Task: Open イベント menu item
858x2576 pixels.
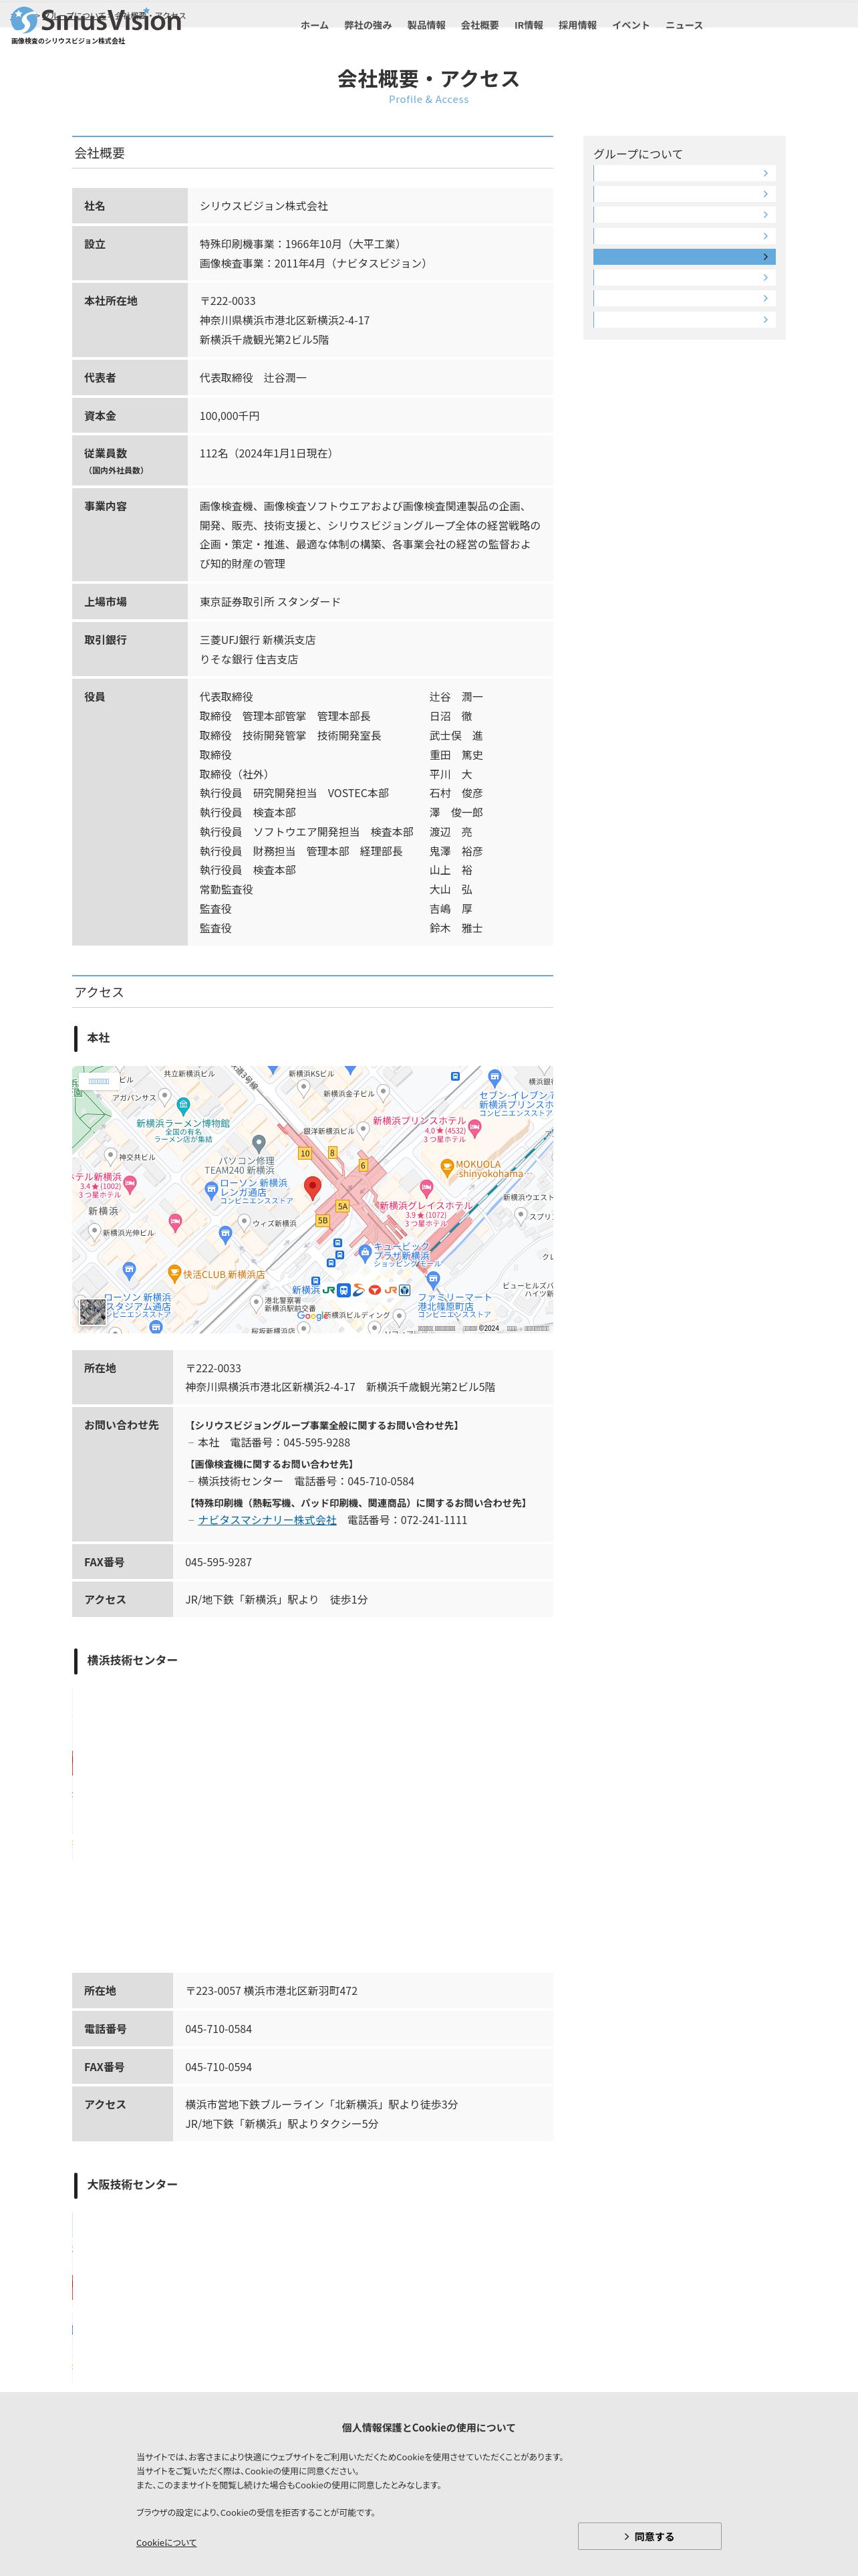Action: 631,25
